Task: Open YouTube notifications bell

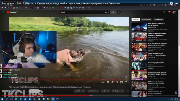Action: click(169, 12)
